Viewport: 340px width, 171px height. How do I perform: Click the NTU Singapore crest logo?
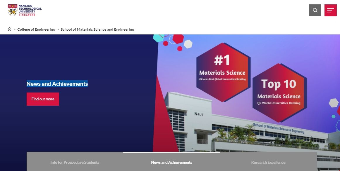(x=12, y=10)
